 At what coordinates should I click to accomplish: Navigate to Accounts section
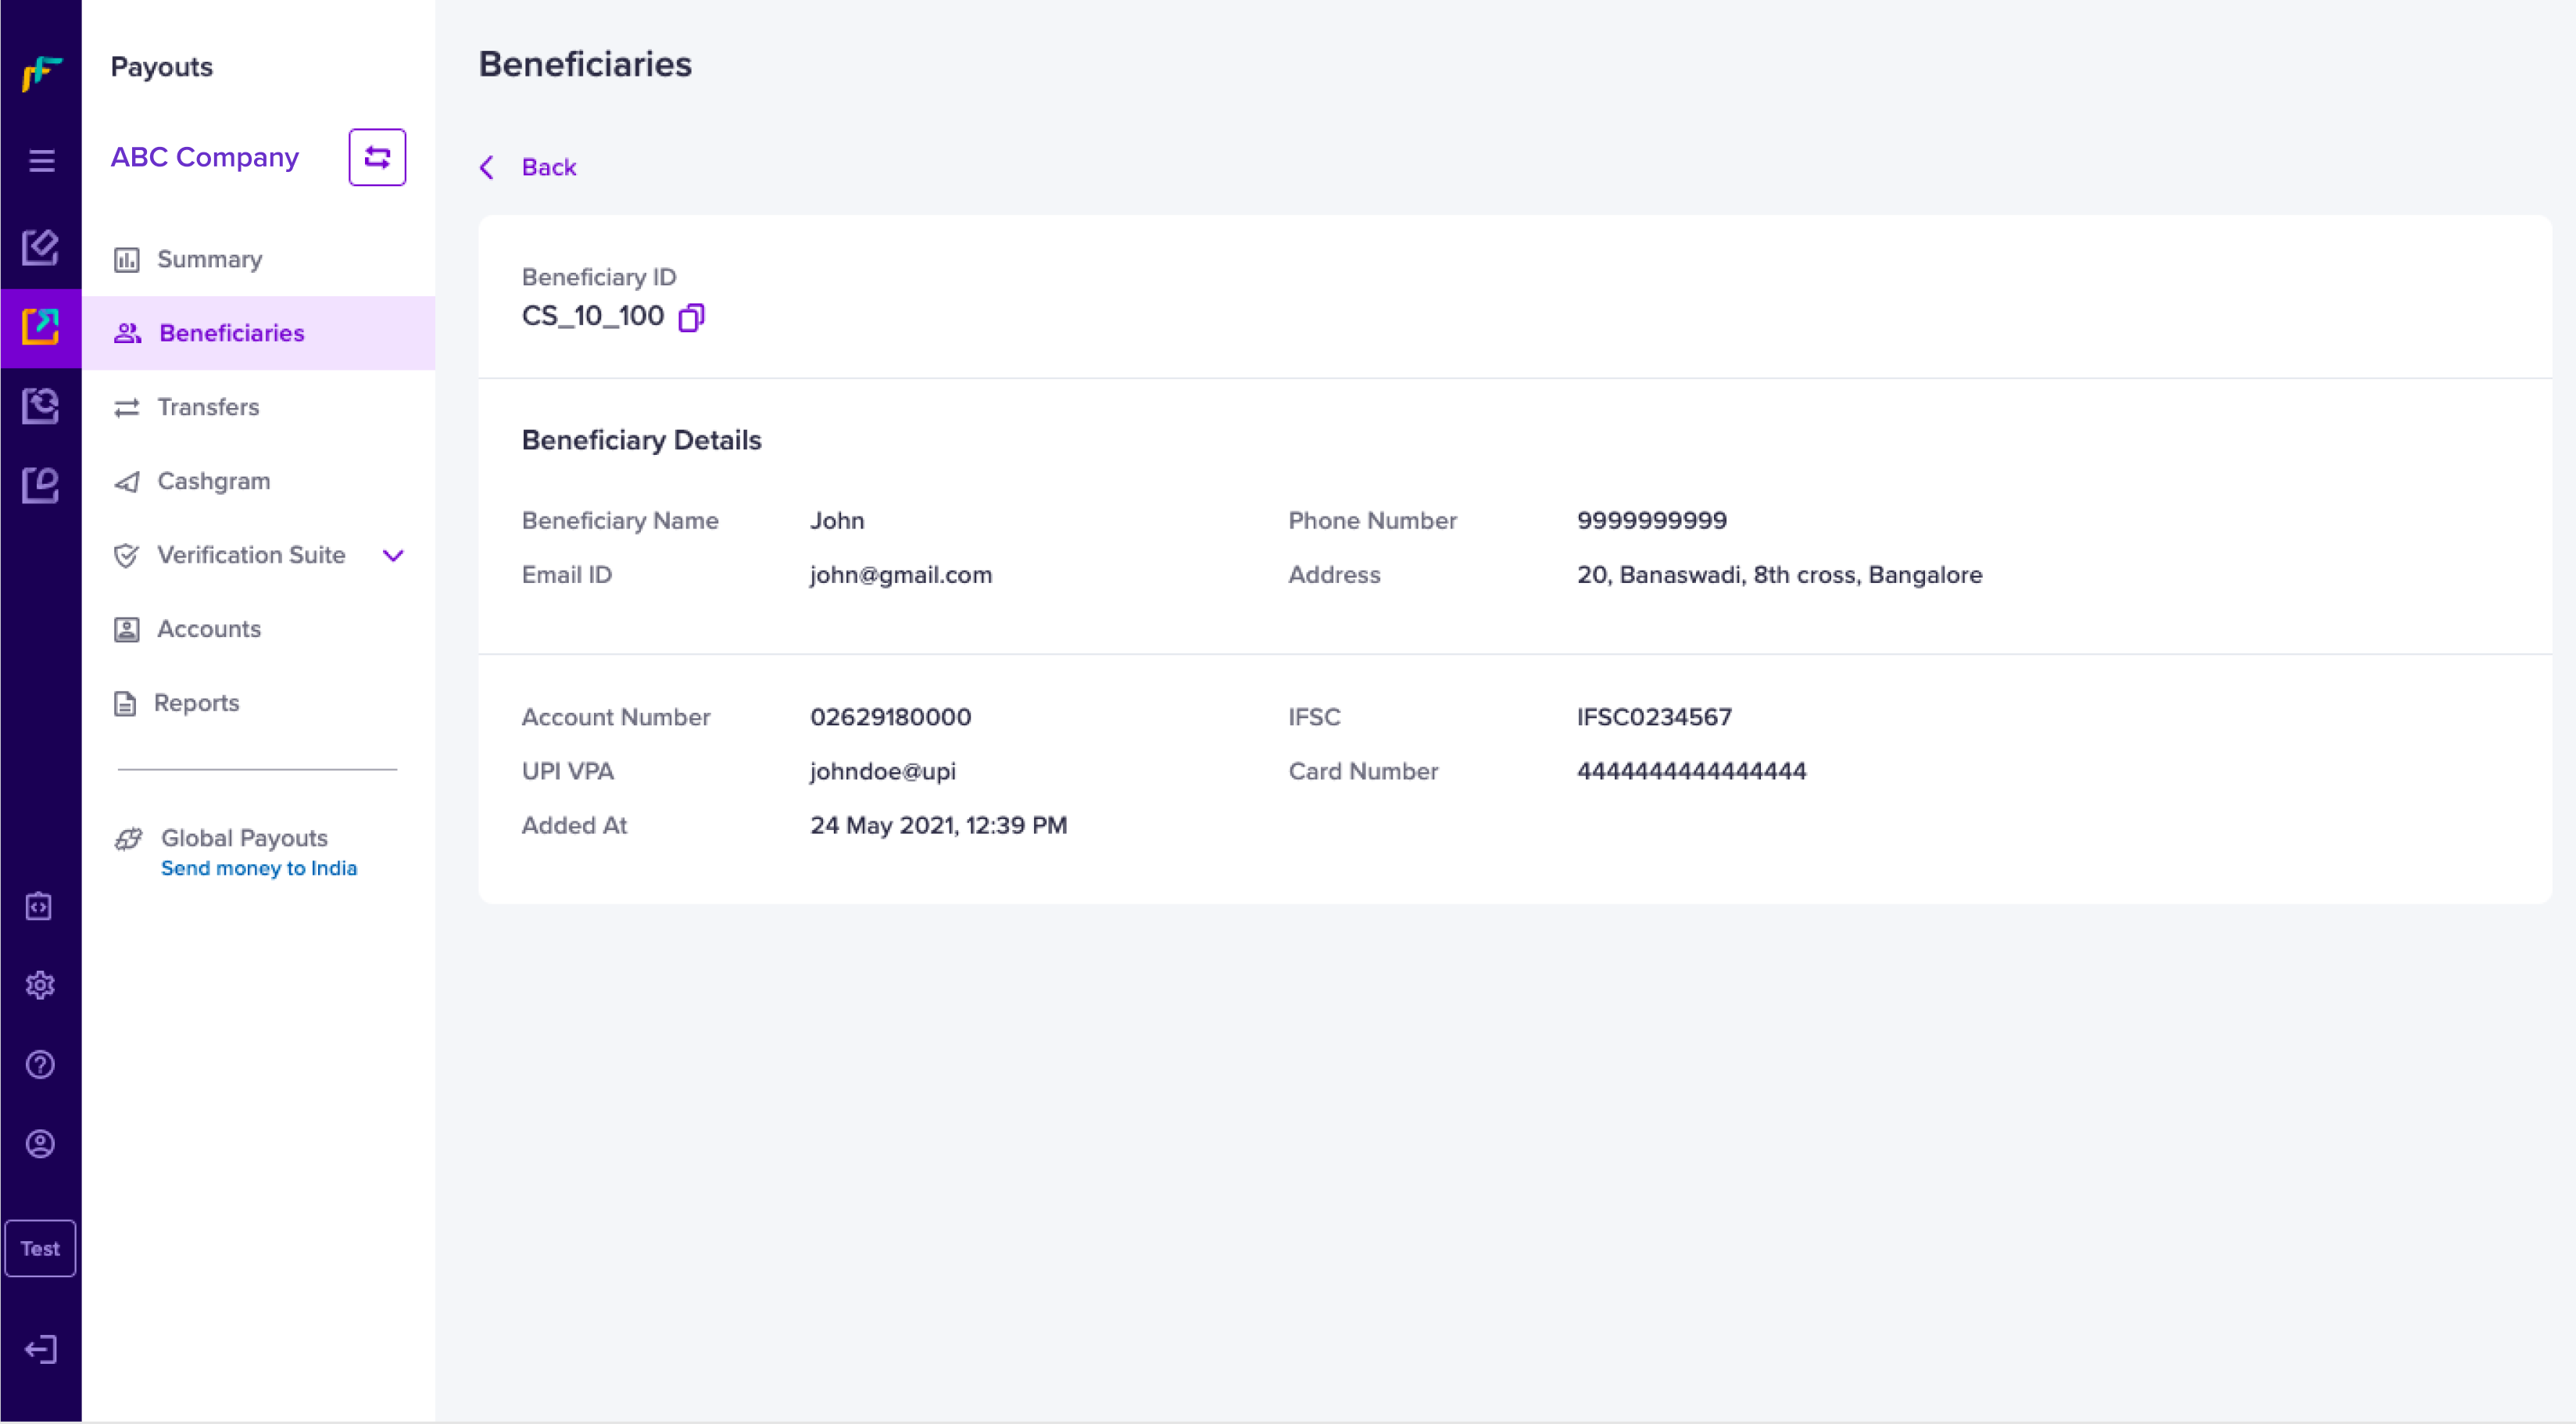(208, 629)
